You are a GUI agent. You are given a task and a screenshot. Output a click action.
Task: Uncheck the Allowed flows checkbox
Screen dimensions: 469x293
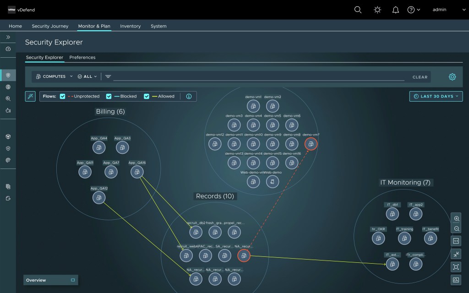(x=147, y=96)
